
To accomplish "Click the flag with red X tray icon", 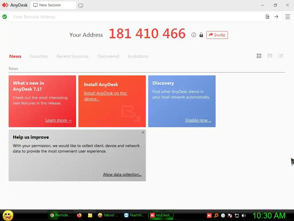I will [230, 216].
